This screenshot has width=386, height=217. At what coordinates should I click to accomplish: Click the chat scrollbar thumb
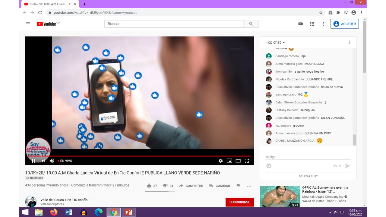point(354,140)
